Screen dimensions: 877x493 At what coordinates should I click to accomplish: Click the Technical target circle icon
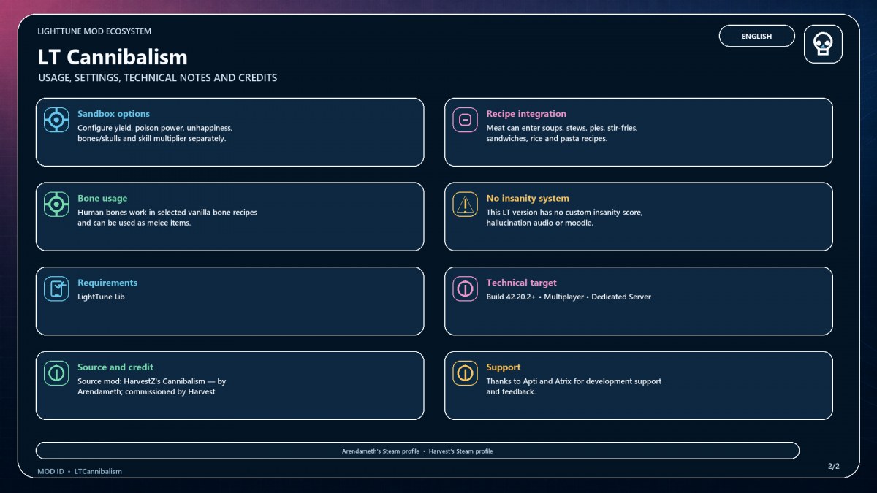pyautogui.click(x=465, y=288)
